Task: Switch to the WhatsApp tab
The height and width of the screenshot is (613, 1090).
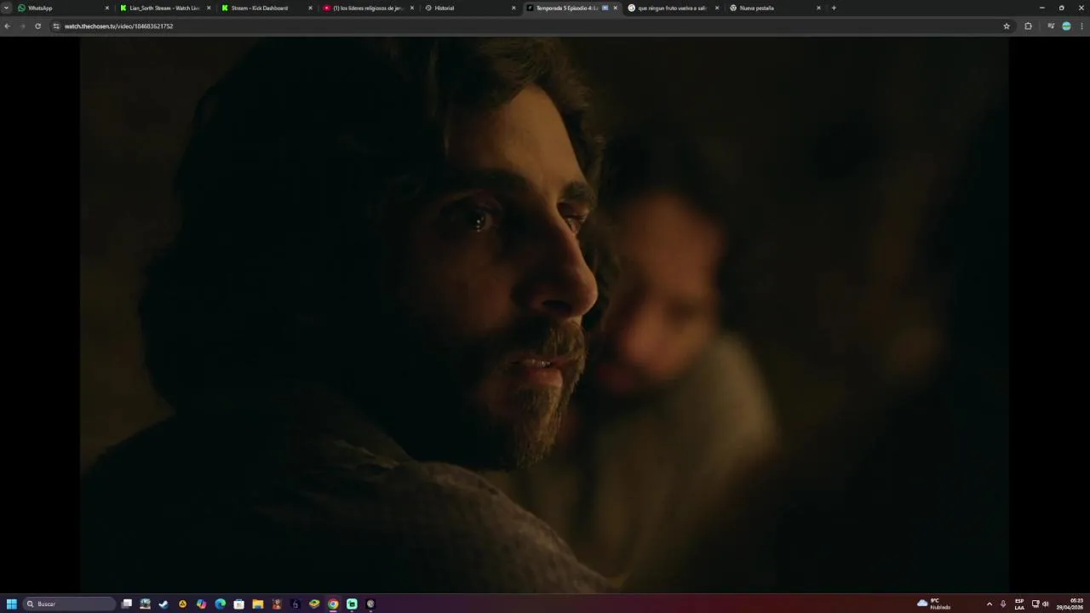Action: tap(64, 8)
